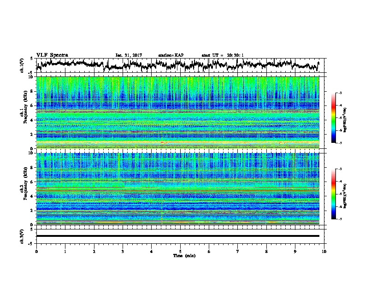Select the "Time (min)" axis label
This screenshot has width=365, height=282.
pos(184,256)
